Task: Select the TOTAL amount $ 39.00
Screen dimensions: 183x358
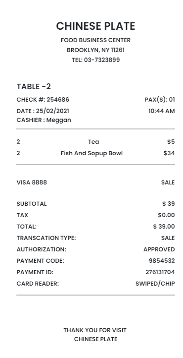Action: click(x=164, y=227)
